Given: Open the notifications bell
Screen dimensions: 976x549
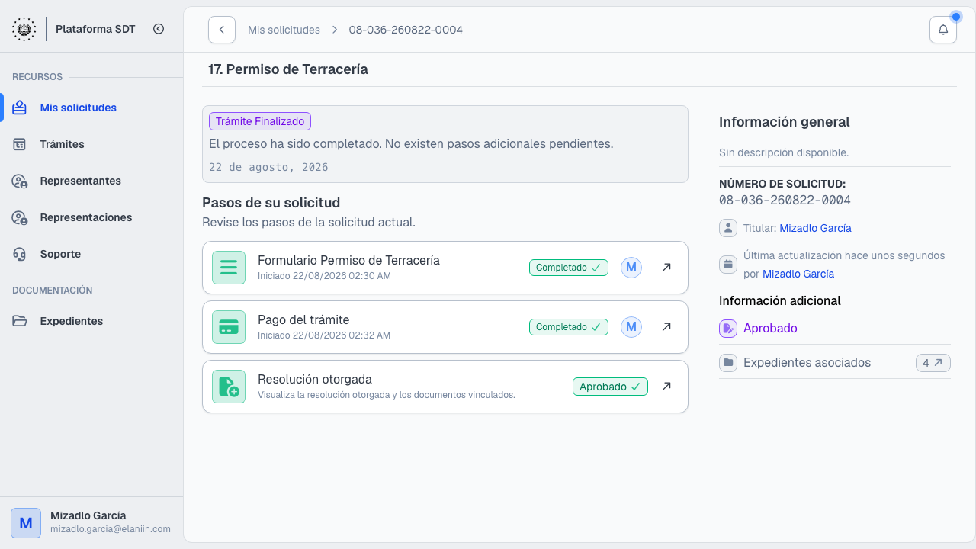Looking at the screenshot, I should point(943,30).
